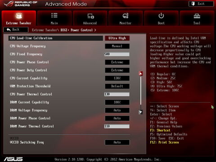216x162 pixels.
Task: Select the CPU Power Phase Control label
Action: tap(29, 62)
